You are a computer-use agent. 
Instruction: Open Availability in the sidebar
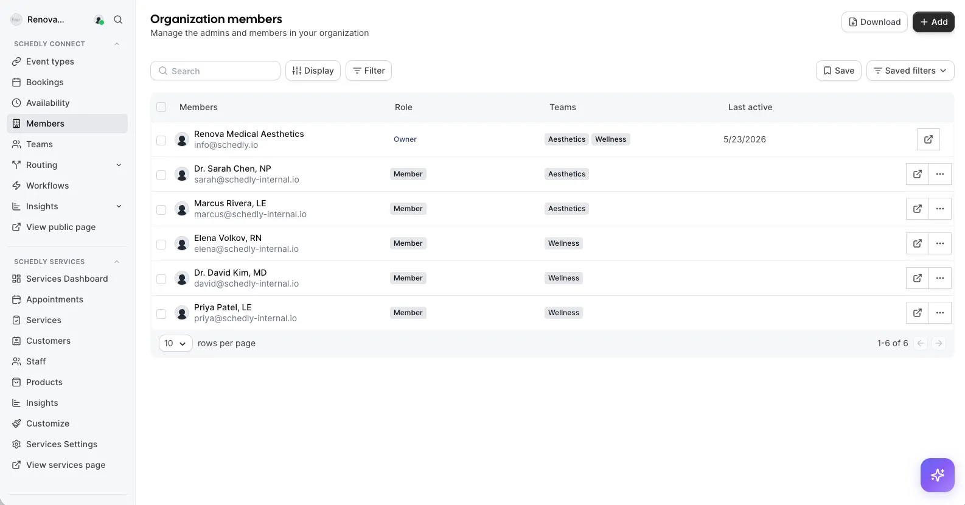(67, 103)
